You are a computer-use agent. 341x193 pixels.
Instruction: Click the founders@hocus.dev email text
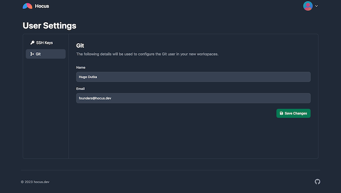[x=95, y=98]
